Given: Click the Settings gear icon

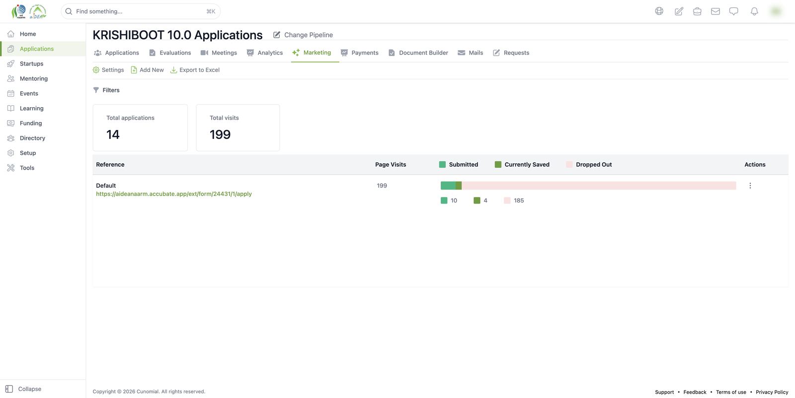Looking at the screenshot, I should pyautogui.click(x=96, y=70).
